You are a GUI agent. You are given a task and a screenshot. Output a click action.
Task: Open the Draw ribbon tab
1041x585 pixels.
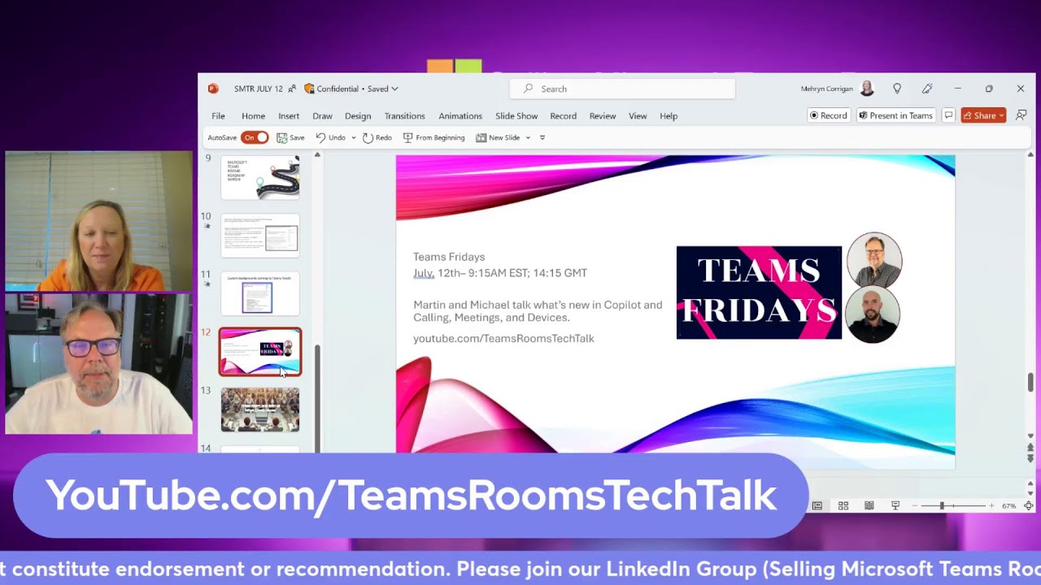(322, 116)
